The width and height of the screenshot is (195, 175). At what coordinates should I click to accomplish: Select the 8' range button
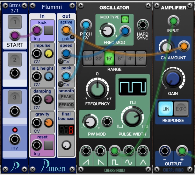tap(119, 58)
